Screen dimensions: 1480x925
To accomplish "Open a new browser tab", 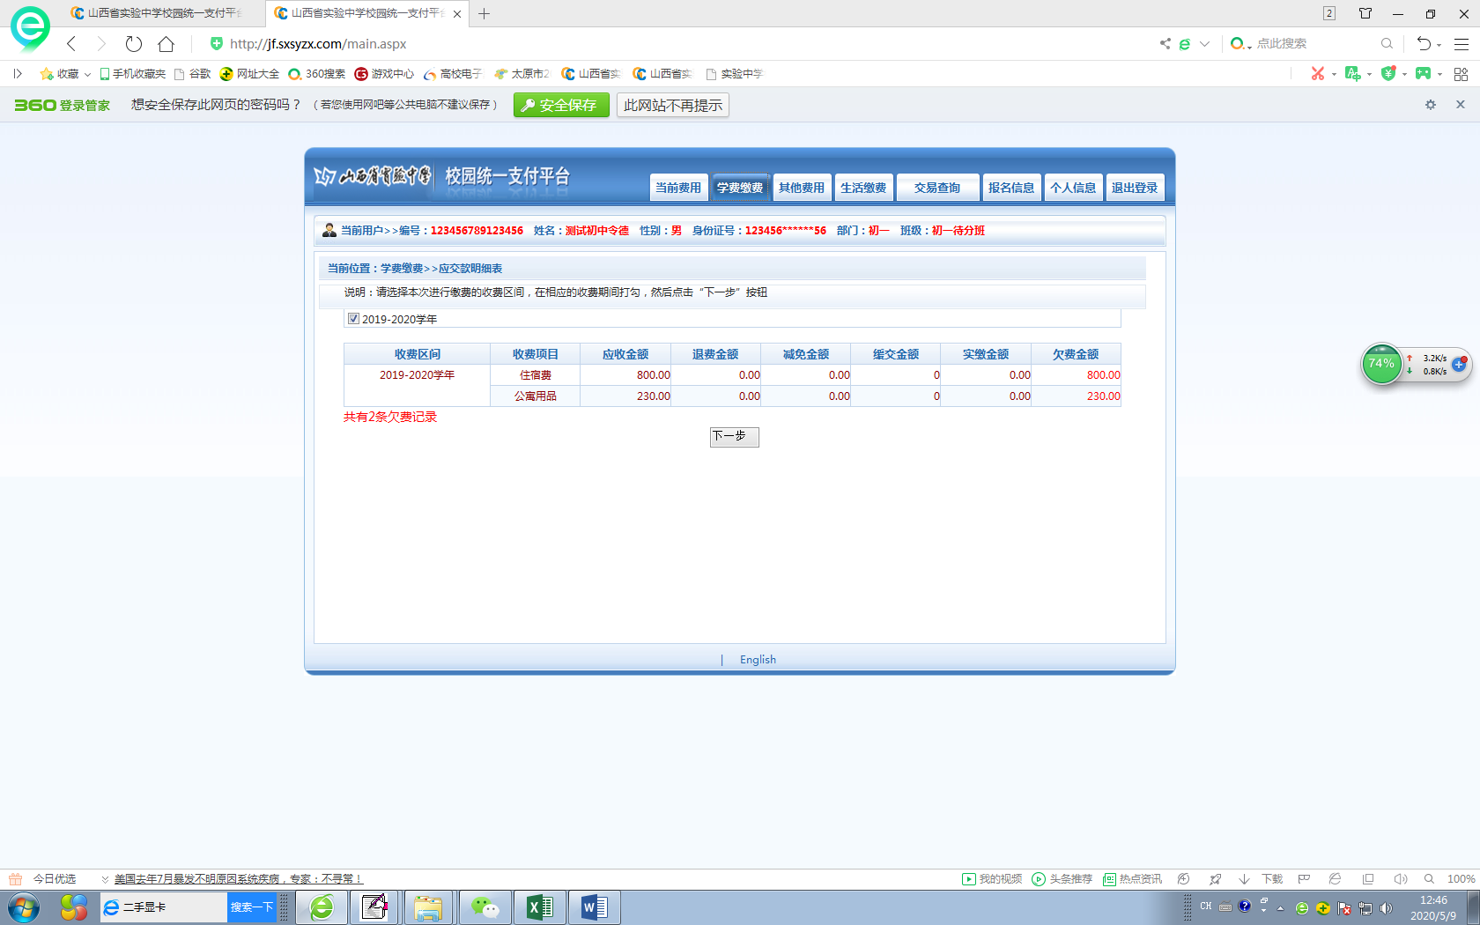I will pos(484,13).
